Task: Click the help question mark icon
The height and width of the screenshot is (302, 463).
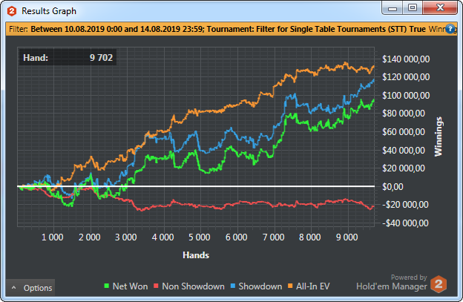Action: (450, 29)
